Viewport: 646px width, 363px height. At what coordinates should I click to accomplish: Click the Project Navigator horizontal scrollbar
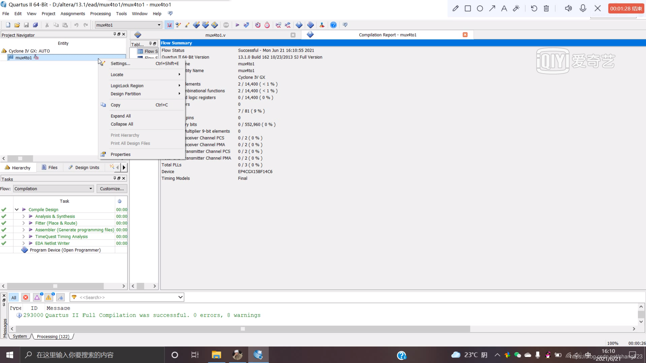[x=20, y=158]
